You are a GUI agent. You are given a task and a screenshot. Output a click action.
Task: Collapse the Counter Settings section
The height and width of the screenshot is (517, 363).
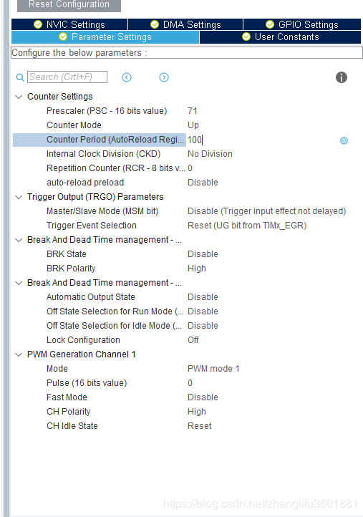19,97
